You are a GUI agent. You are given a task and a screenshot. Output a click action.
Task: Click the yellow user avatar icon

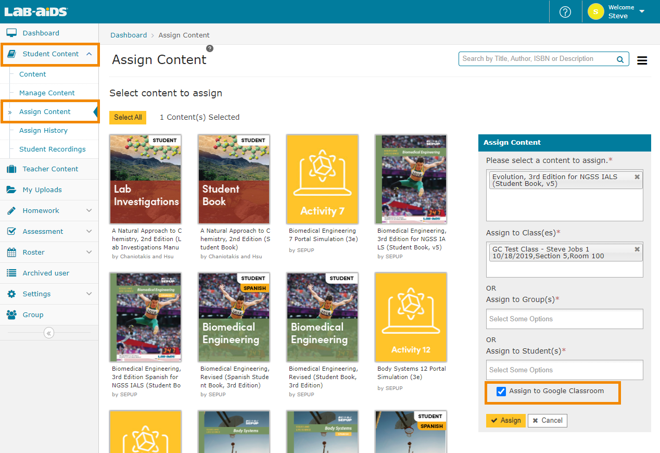(x=595, y=11)
